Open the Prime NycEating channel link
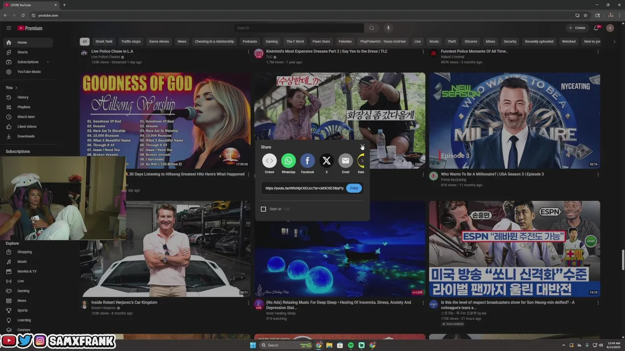The height and width of the screenshot is (351, 625). pyautogui.click(x=454, y=180)
